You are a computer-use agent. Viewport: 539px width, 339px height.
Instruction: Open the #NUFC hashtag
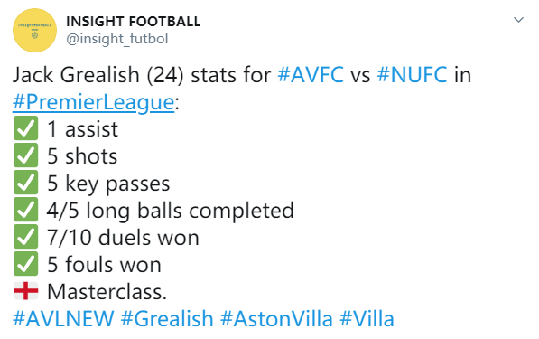(413, 75)
